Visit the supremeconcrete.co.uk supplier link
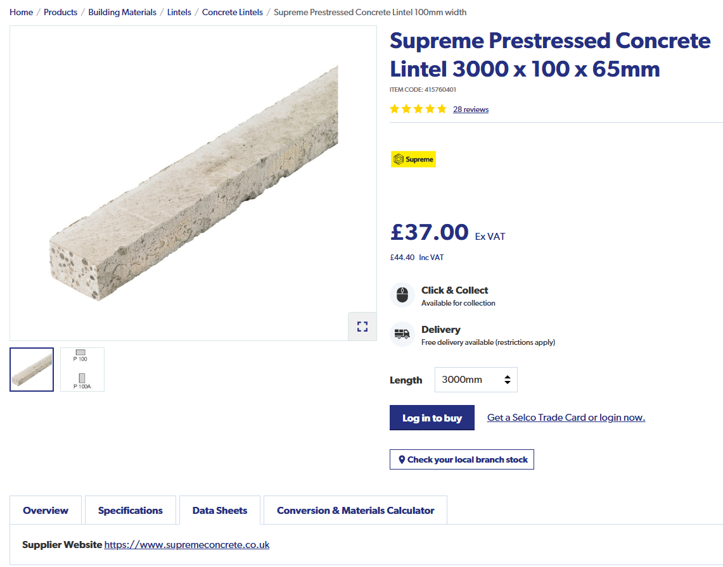 187,545
